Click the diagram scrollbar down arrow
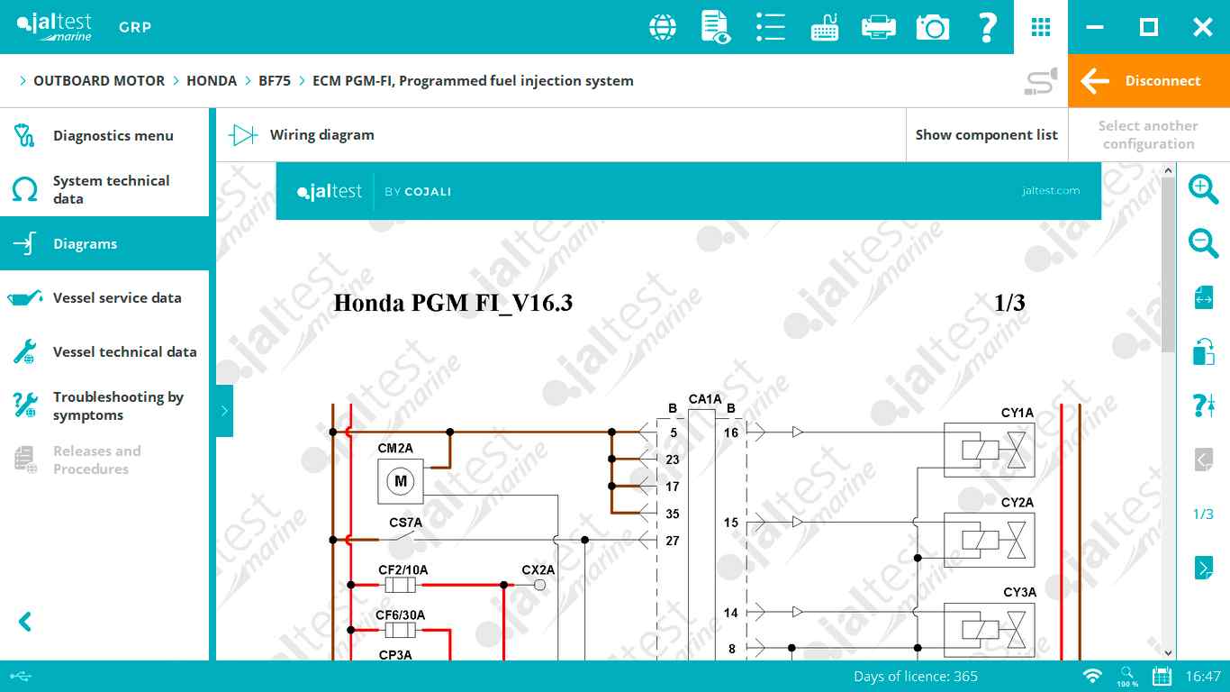Viewport: 1230px width, 692px height. click(1169, 652)
